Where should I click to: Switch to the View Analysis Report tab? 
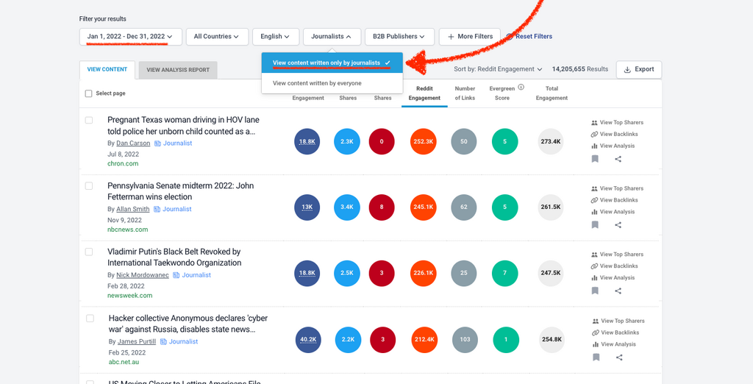click(x=177, y=70)
